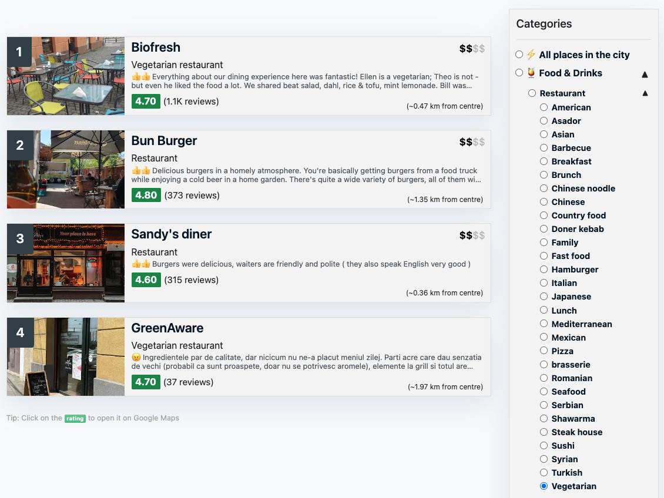The height and width of the screenshot is (498, 664).
Task: Select the Italian radio button
Action: click(x=544, y=283)
